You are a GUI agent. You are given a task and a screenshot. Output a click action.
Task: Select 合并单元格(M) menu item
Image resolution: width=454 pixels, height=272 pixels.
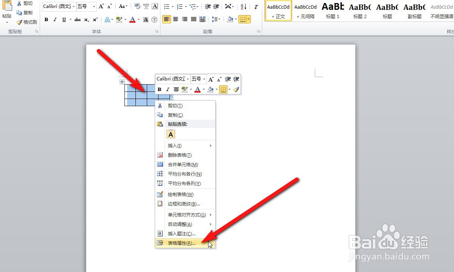[185, 165]
